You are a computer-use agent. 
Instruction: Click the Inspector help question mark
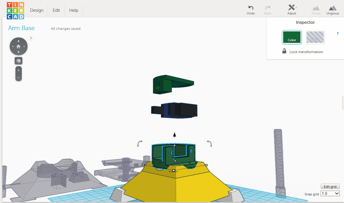pos(337,33)
